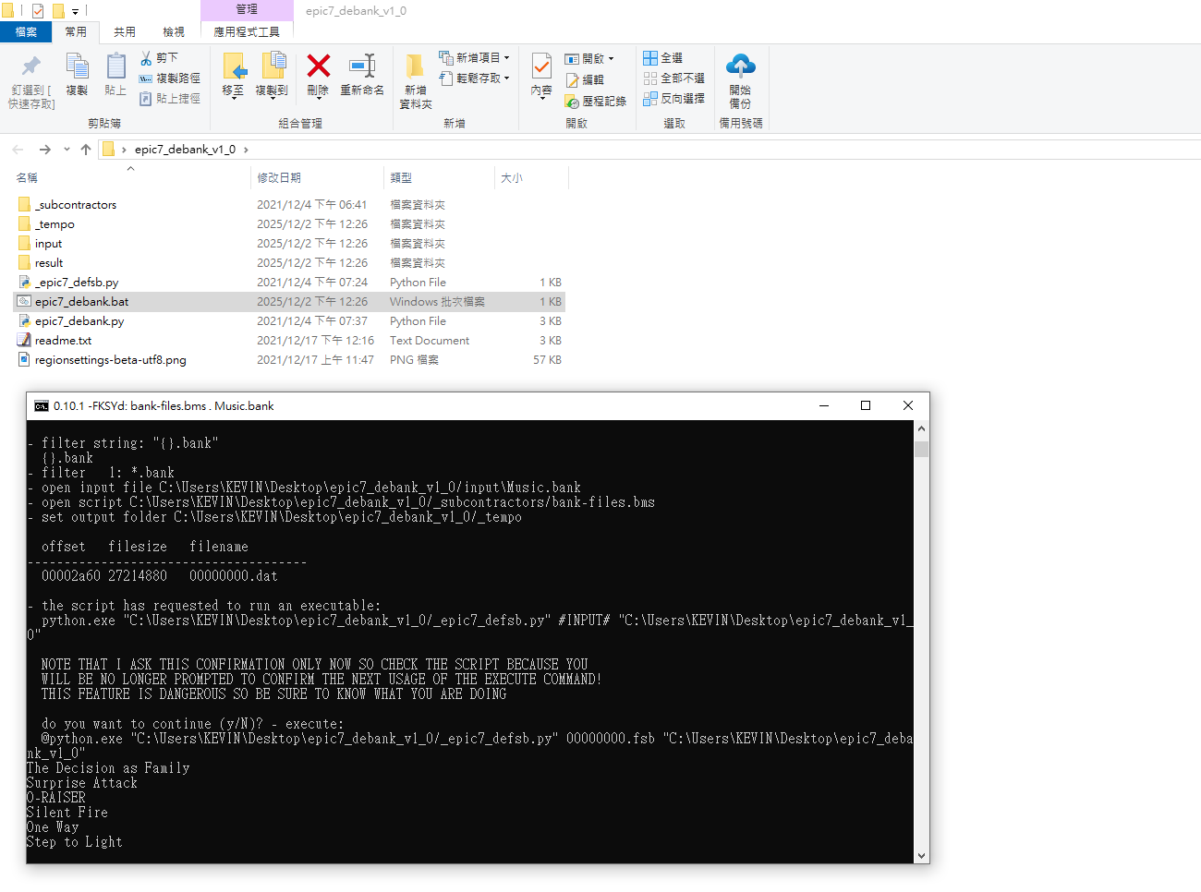Open the New Item dropdown

click(x=474, y=57)
